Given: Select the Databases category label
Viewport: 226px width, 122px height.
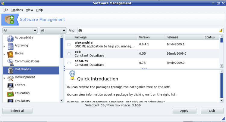Looking at the screenshot, I should tap(23, 69).
